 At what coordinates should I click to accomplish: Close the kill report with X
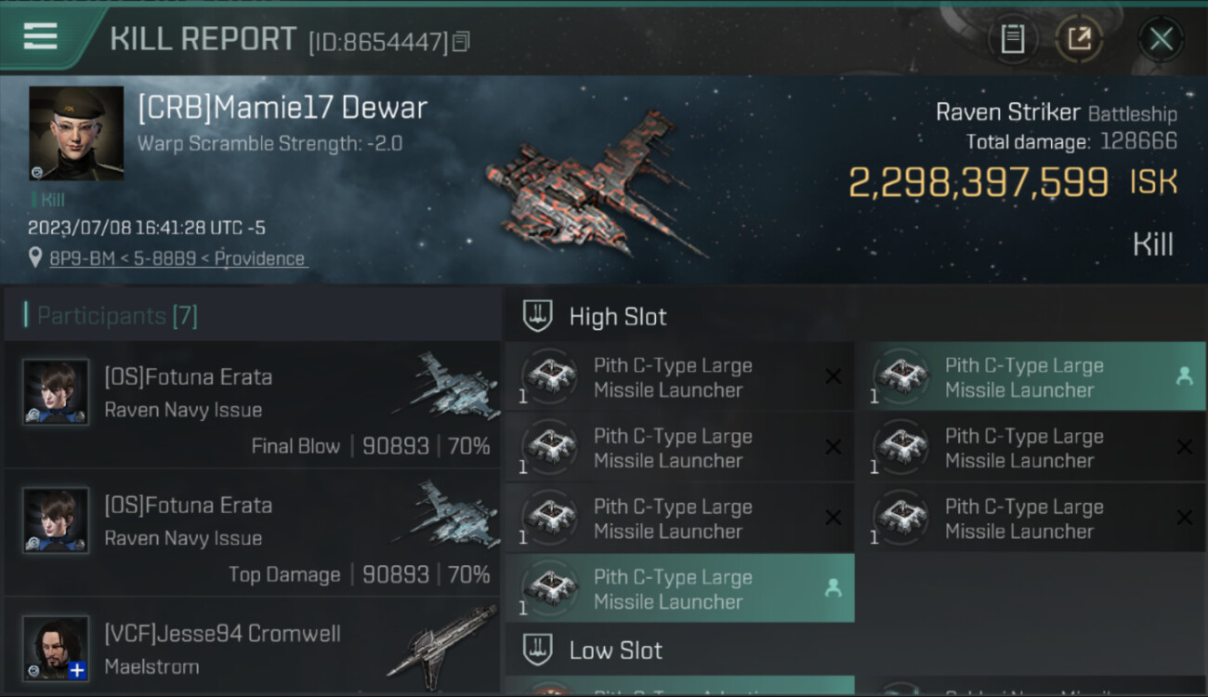[1161, 39]
